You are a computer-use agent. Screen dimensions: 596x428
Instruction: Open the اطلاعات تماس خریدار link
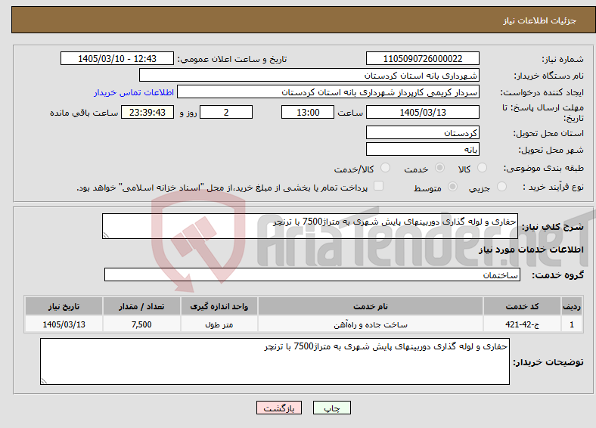tap(134, 92)
